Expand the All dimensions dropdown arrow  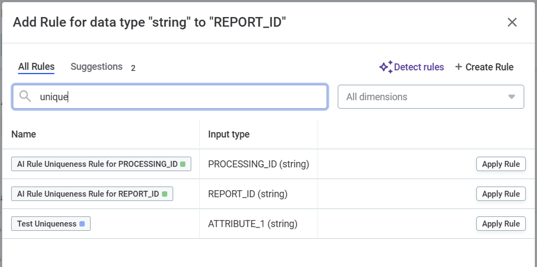(x=511, y=97)
